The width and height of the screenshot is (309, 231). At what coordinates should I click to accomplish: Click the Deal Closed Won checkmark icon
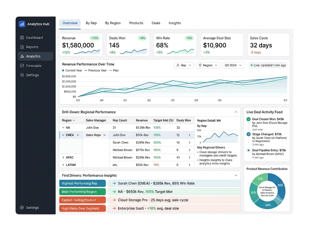coord(249,119)
